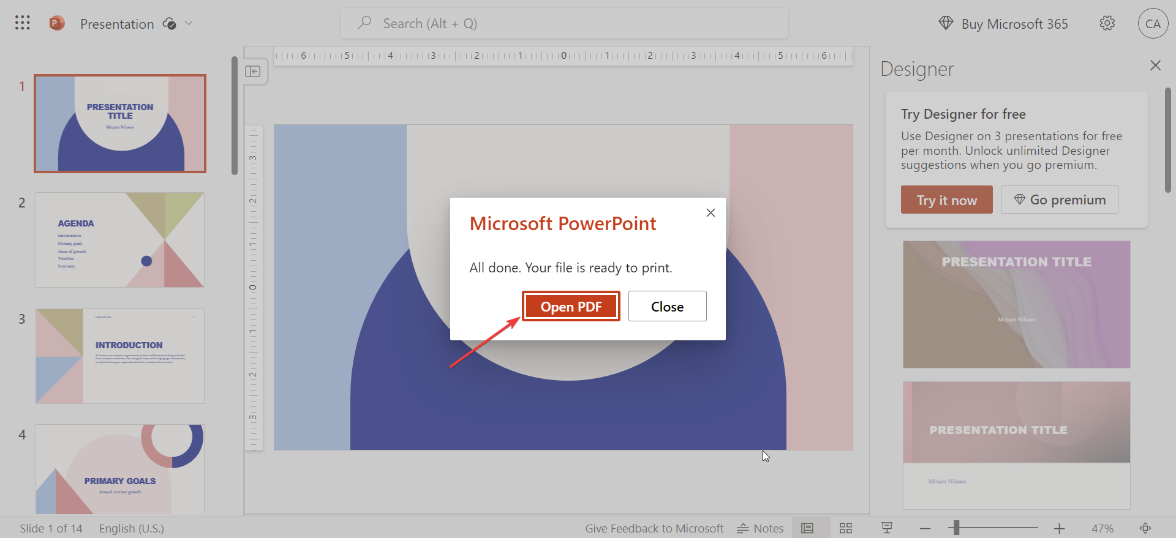Click the Close button in dialog
The width and height of the screenshot is (1176, 538).
[x=667, y=306]
